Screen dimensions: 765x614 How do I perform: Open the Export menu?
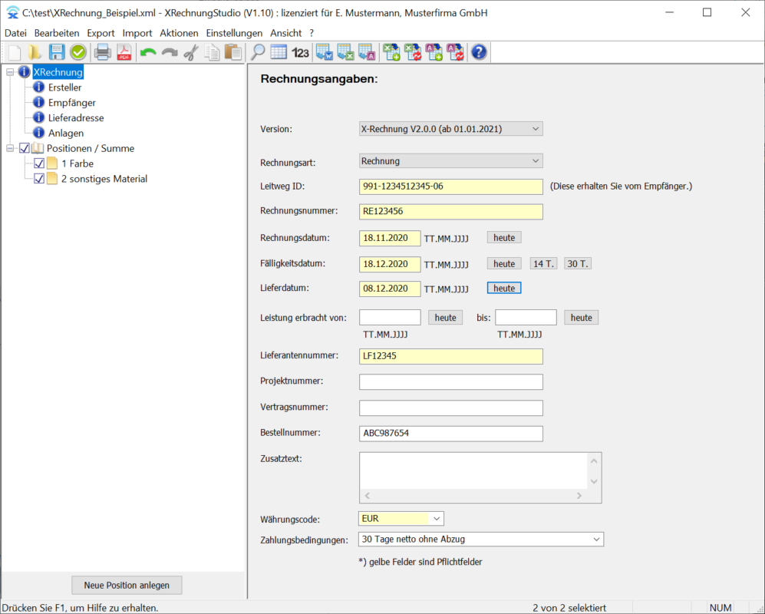[x=101, y=33]
